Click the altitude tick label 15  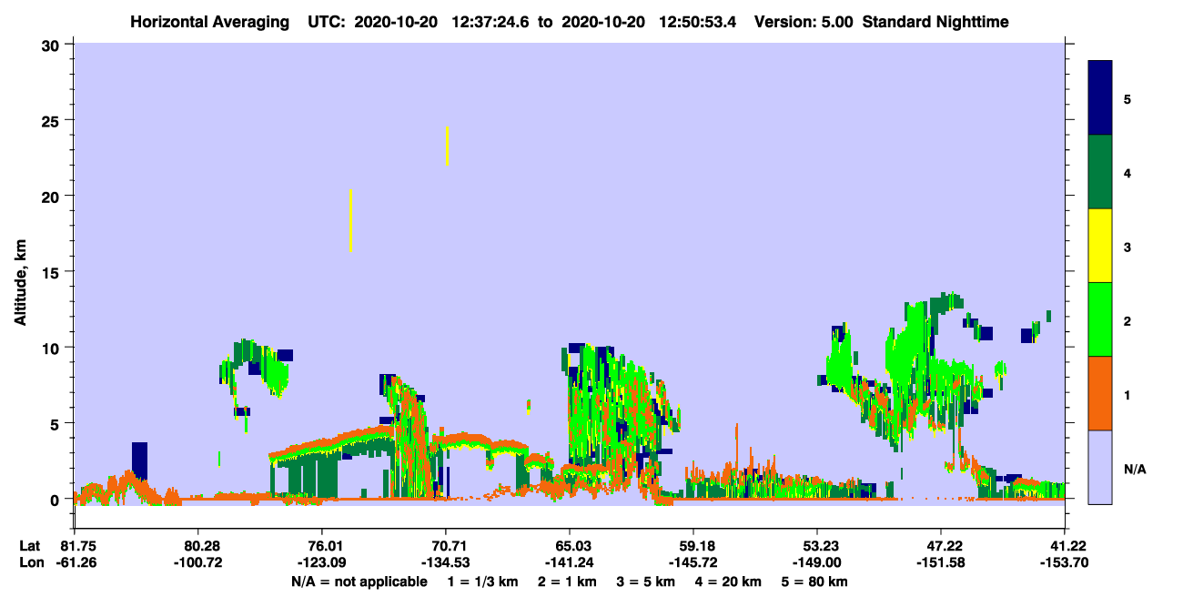click(53, 272)
